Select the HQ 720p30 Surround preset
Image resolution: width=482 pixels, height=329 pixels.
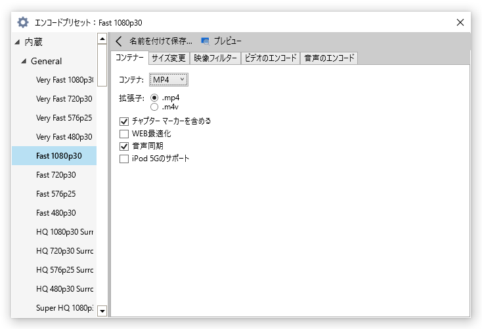54,251
